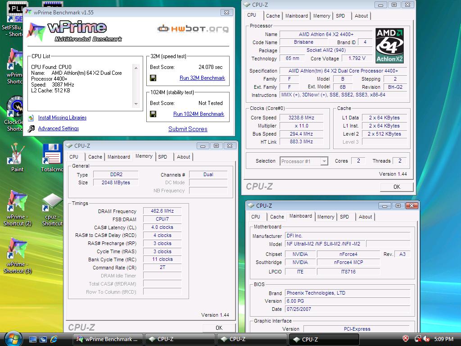Select CPU tab in Memory CPU-Z window
This screenshot has height=346, width=461.
pos(74,157)
